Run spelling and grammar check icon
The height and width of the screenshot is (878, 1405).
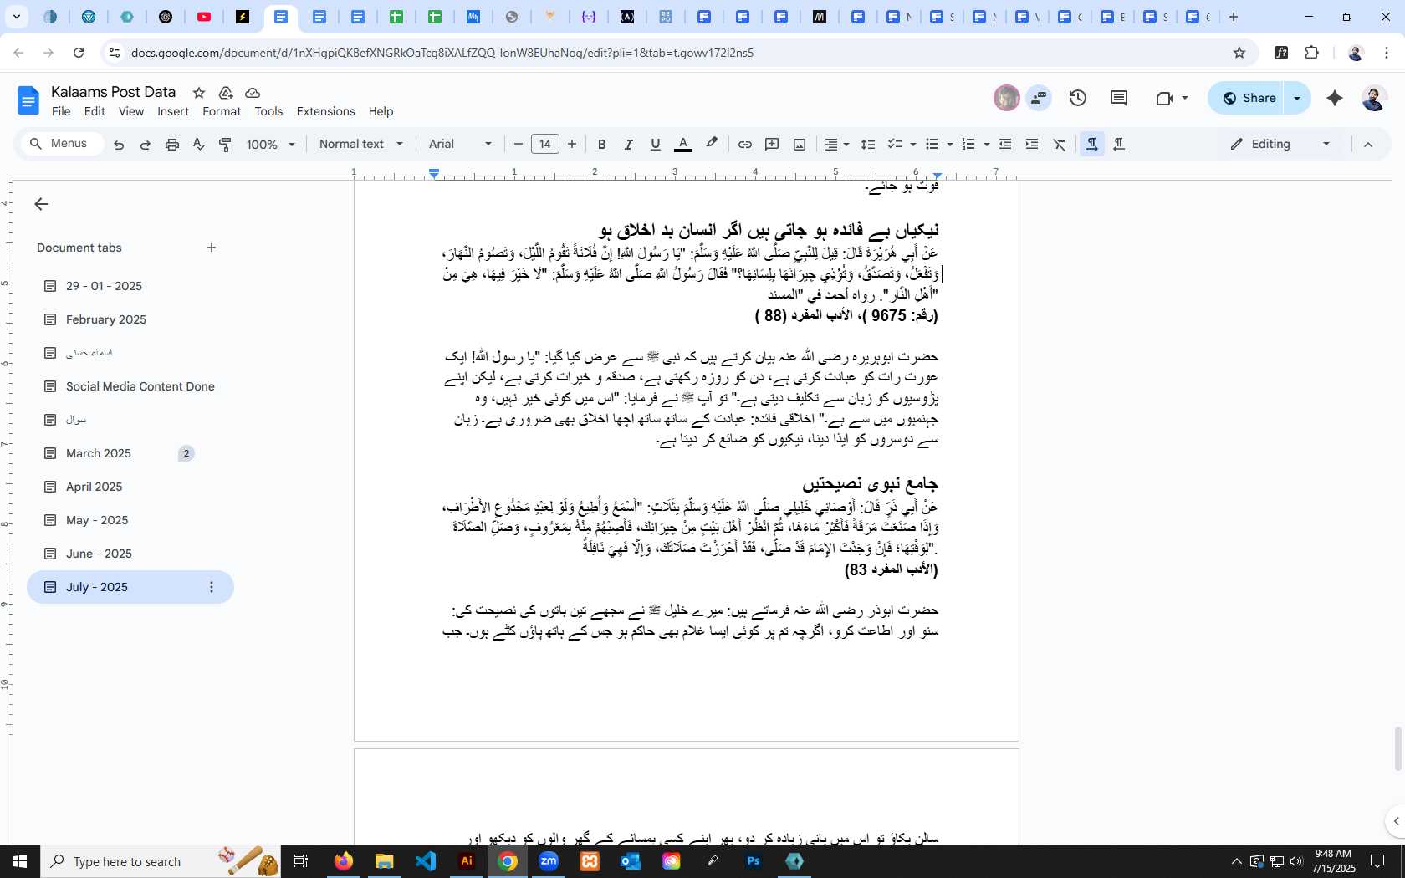coord(199,145)
